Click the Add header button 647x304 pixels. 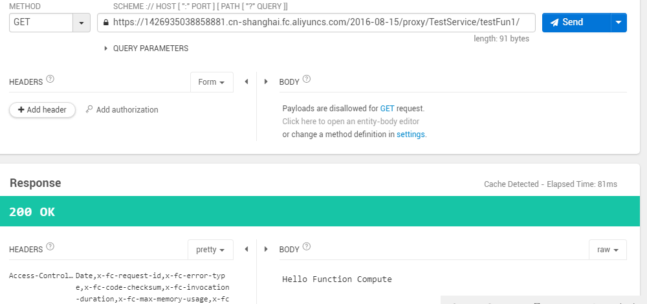(42, 110)
